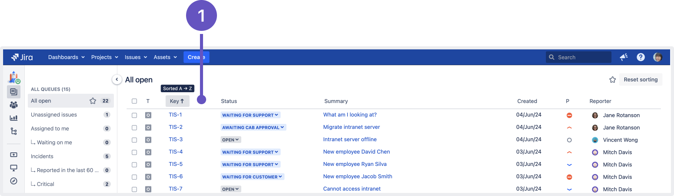Open the Queues icon in sidebar
This screenshot has width=674, height=196.
[x=14, y=92]
